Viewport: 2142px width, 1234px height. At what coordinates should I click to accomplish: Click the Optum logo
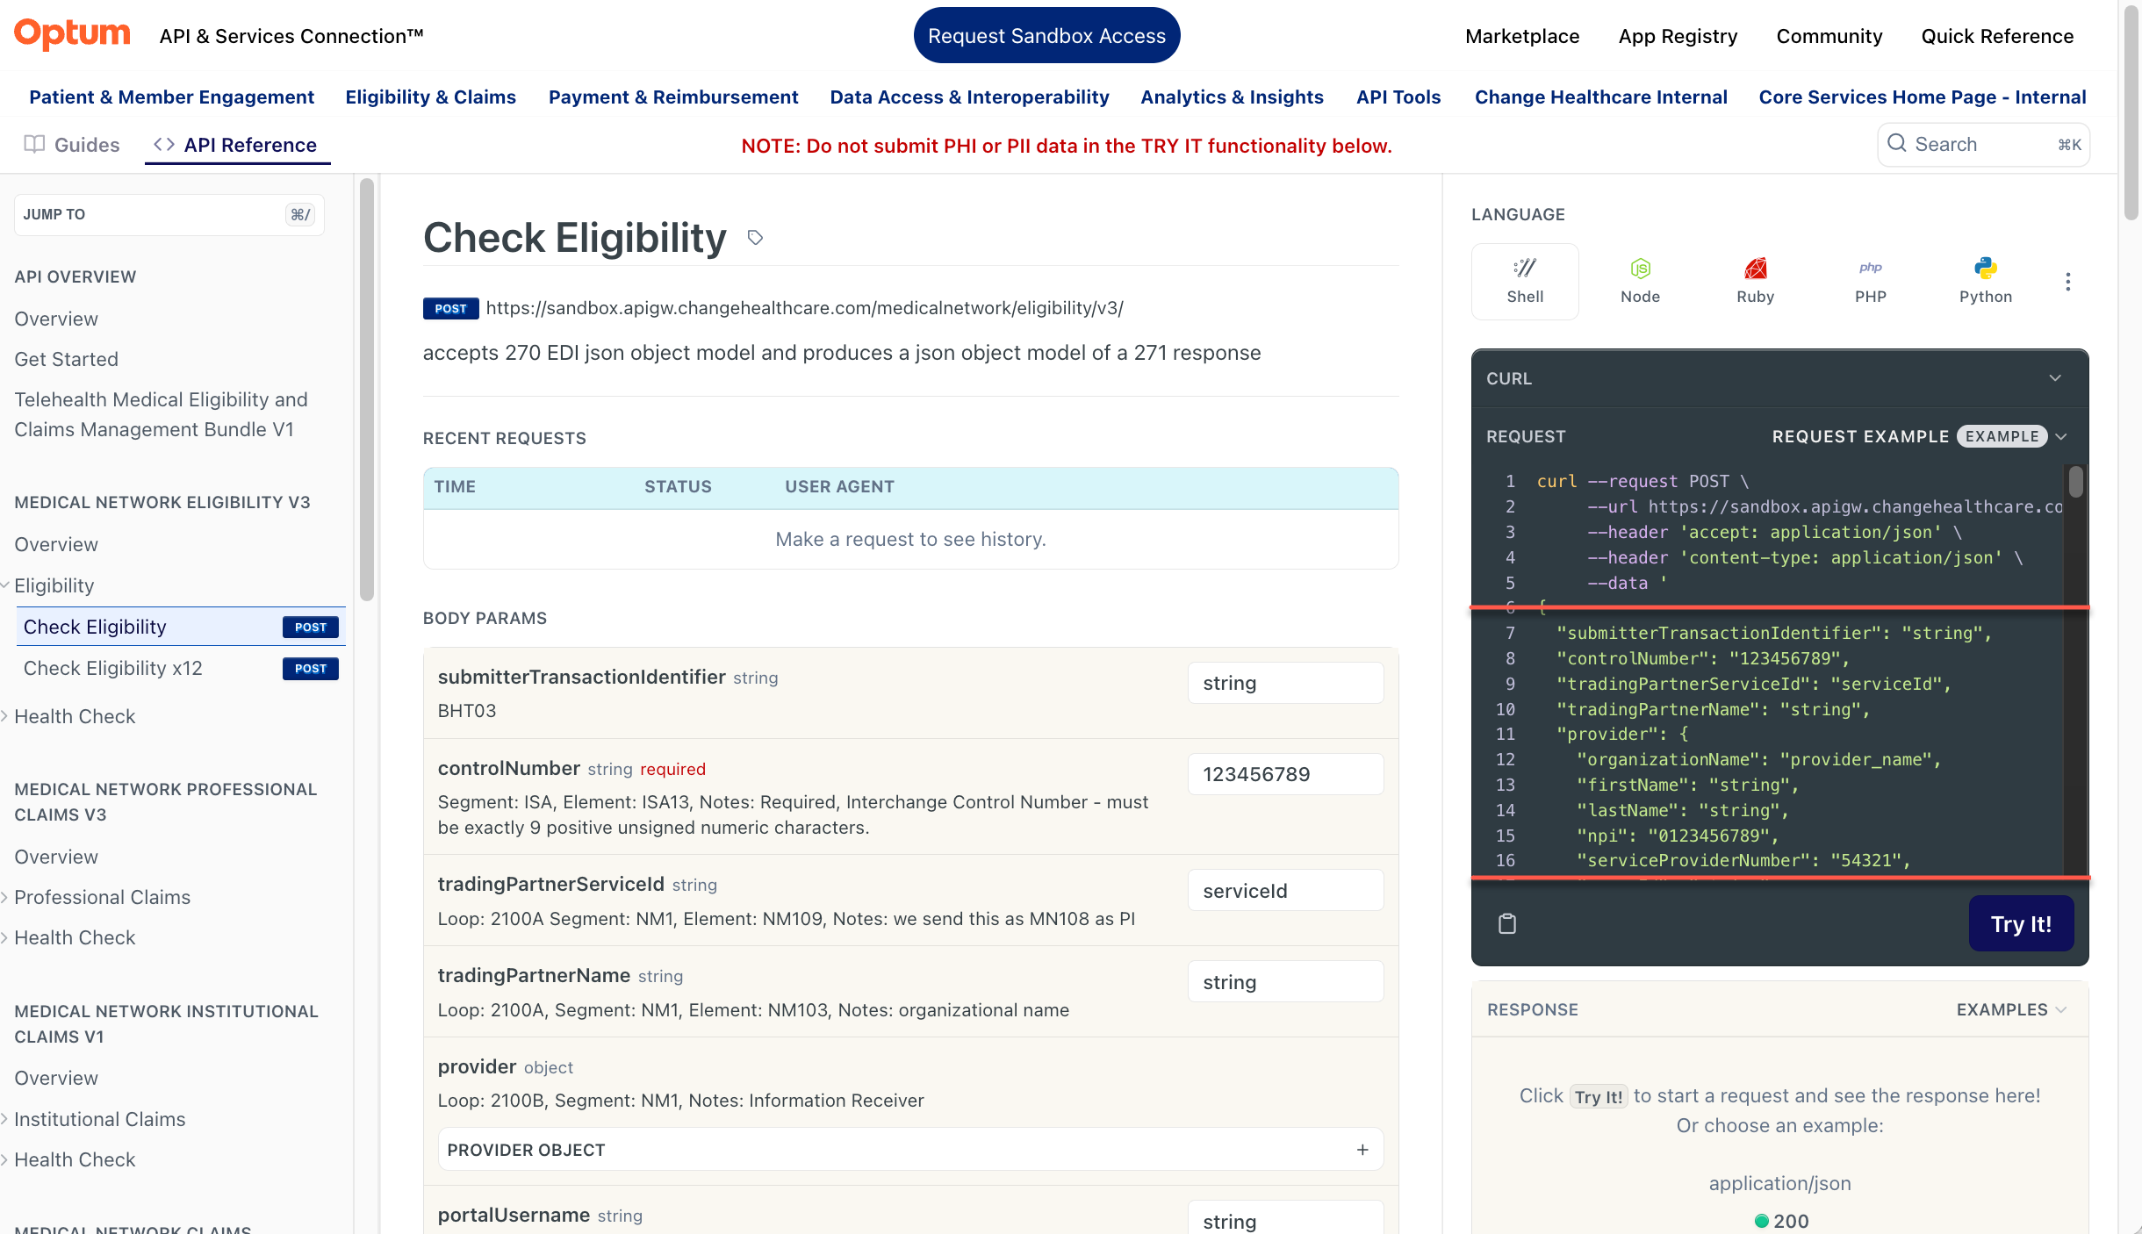point(72,34)
